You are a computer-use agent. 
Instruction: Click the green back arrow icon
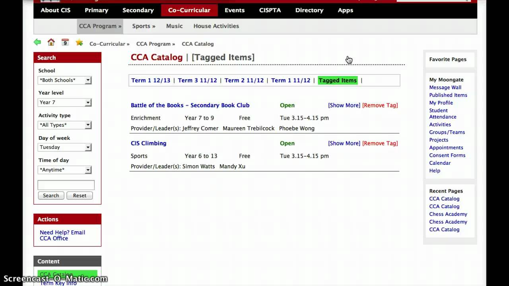[x=37, y=42]
